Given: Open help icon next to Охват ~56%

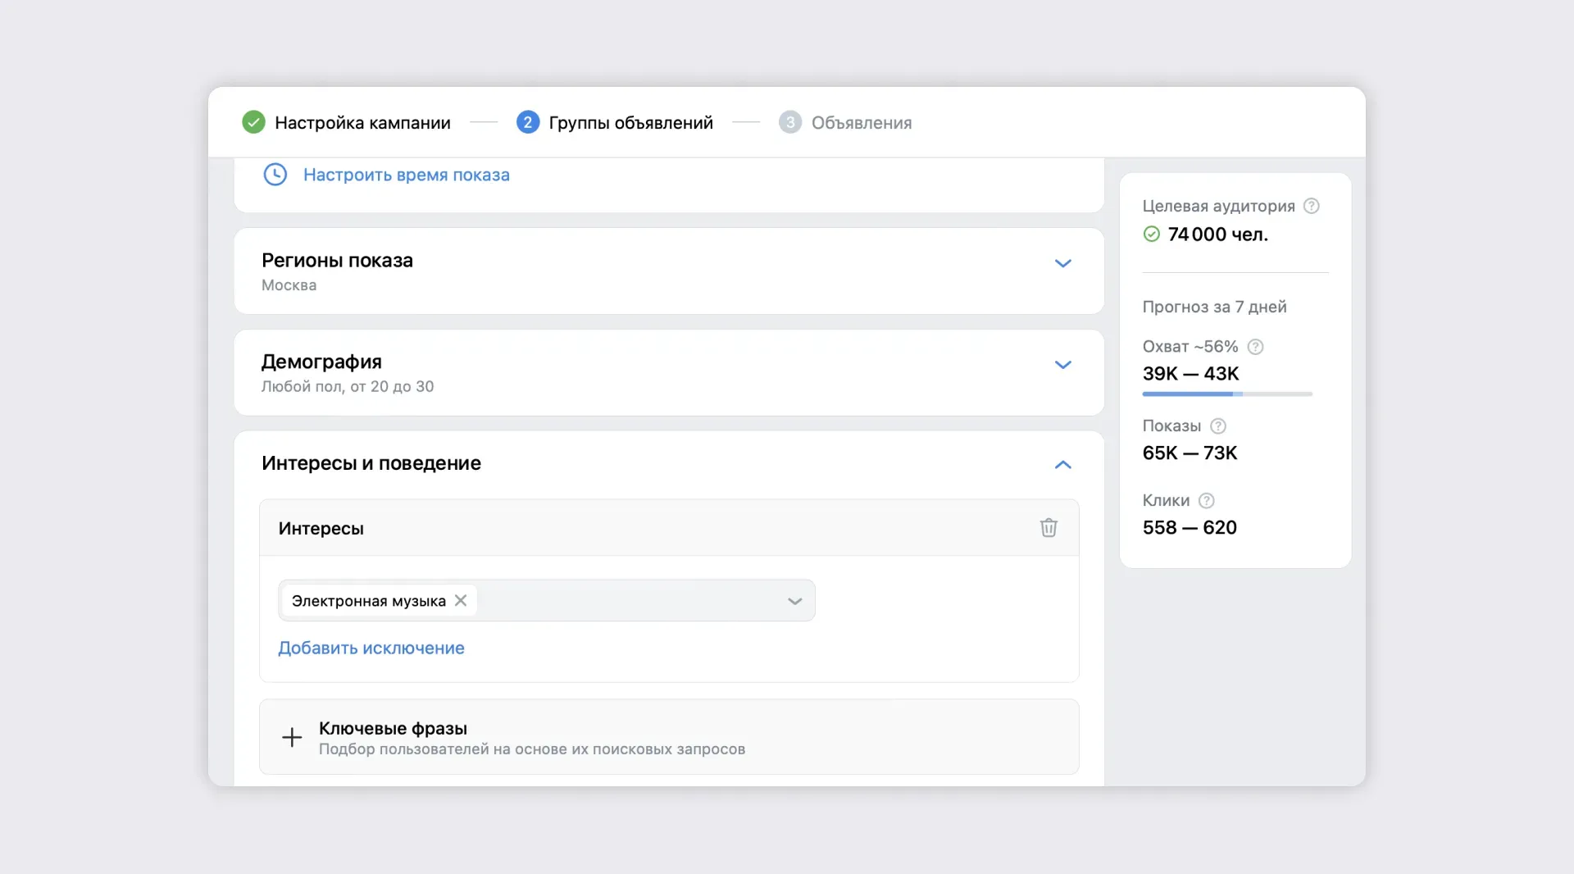Looking at the screenshot, I should (1255, 347).
